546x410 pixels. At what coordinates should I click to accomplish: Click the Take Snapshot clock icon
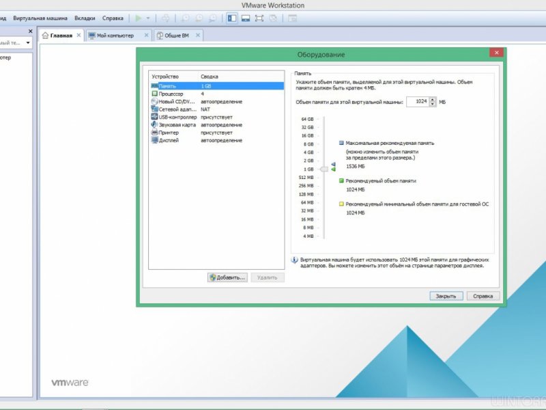(x=186, y=18)
